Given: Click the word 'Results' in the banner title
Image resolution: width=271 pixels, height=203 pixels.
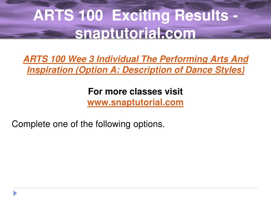Looking at the screenshot, I should [201, 15].
